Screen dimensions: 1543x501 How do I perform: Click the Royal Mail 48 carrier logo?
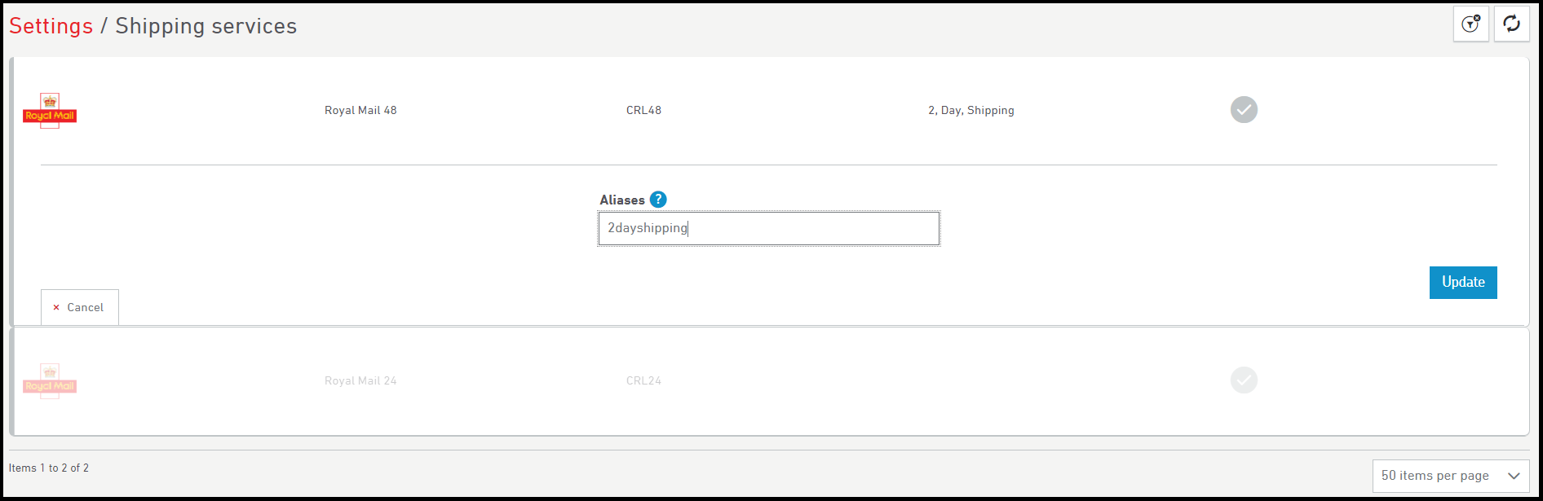tap(50, 111)
